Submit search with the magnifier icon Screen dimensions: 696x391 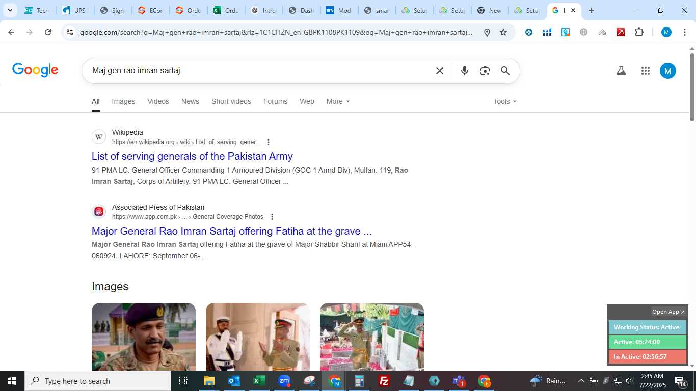tap(505, 71)
